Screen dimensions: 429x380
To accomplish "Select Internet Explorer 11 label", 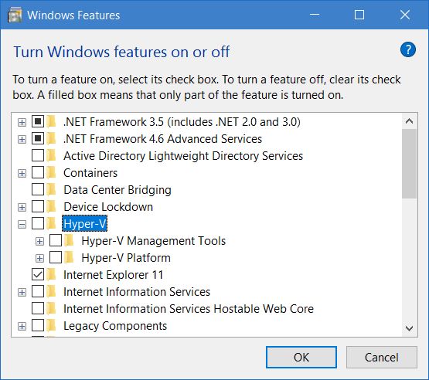I will coord(113,275).
